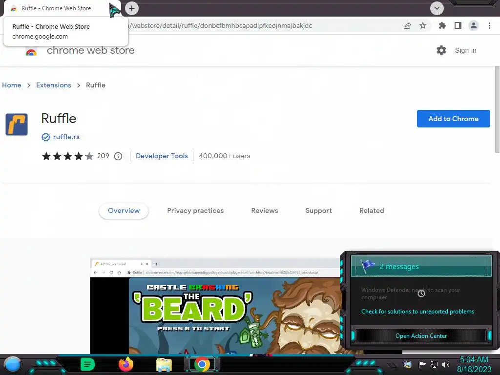The height and width of the screenshot is (375, 500).
Task: Launch Firefox from the taskbar
Action: pyautogui.click(x=126, y=364)
